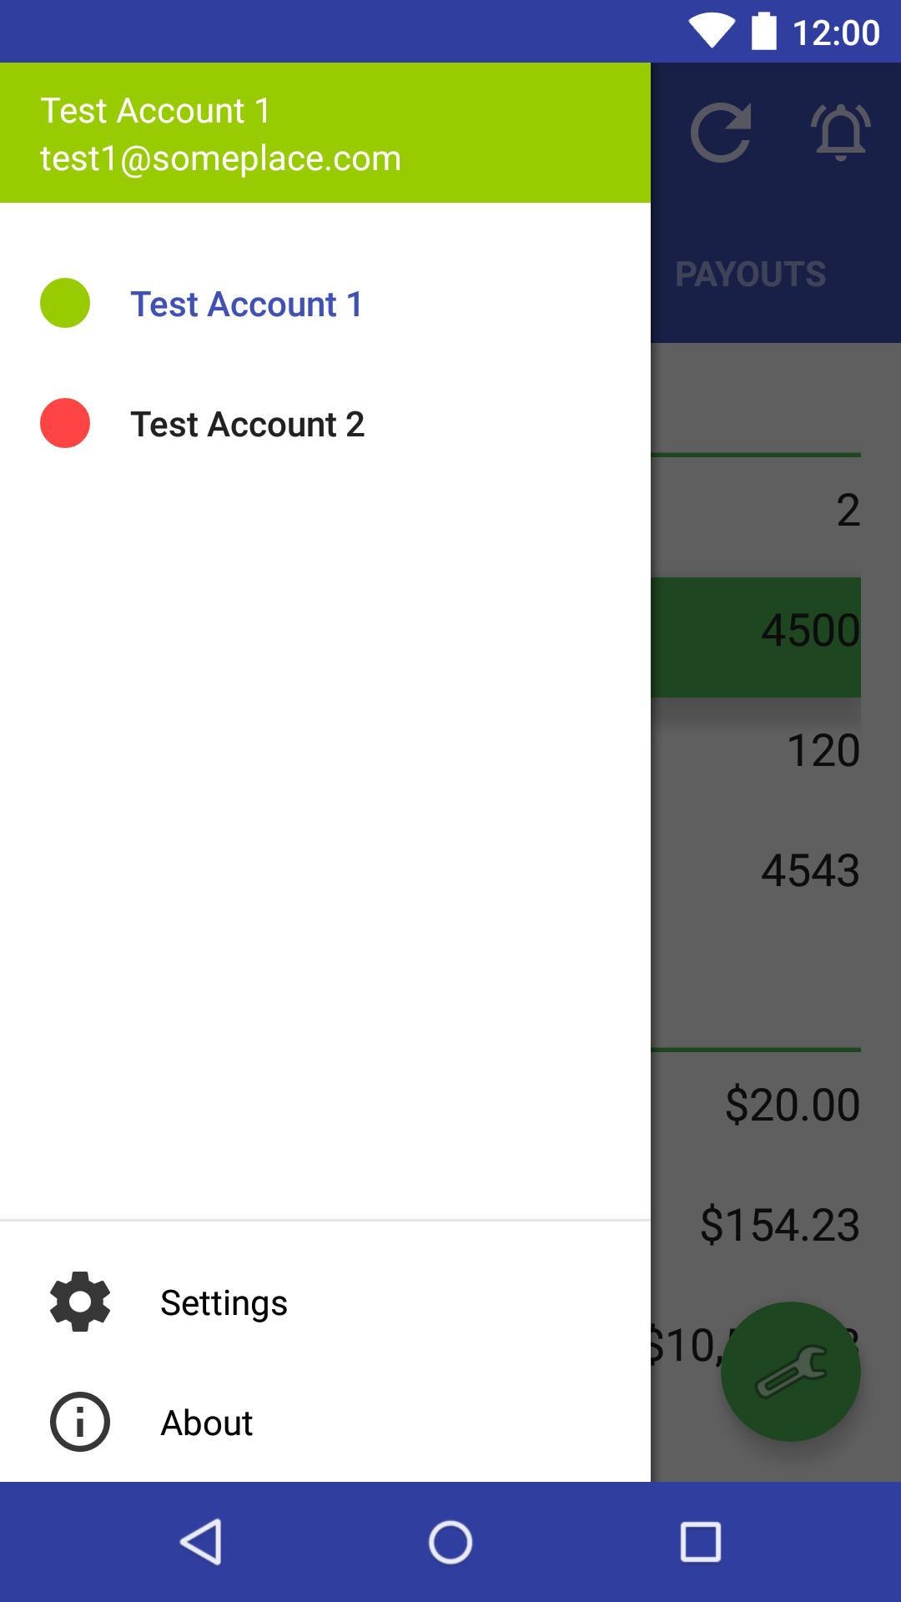The image size is (901, 1602).
Task: Tap the About info icon
Action: click(x=80, y=1422)
